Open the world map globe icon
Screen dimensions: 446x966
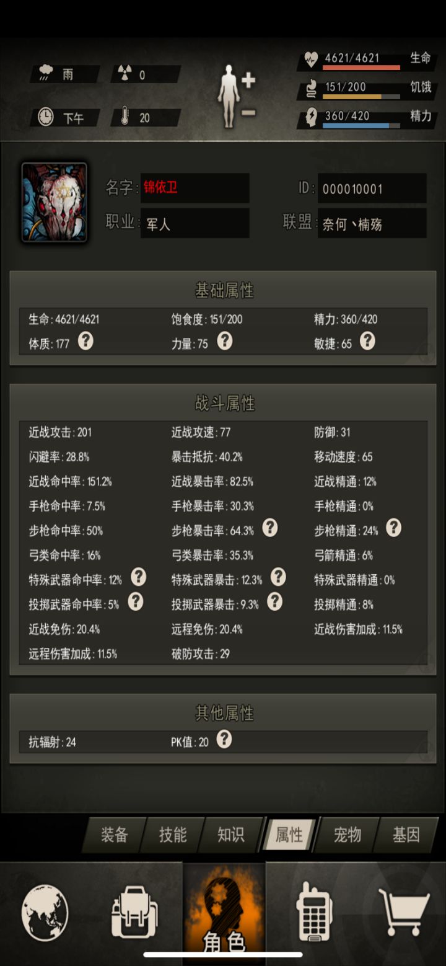click(45, 912)
